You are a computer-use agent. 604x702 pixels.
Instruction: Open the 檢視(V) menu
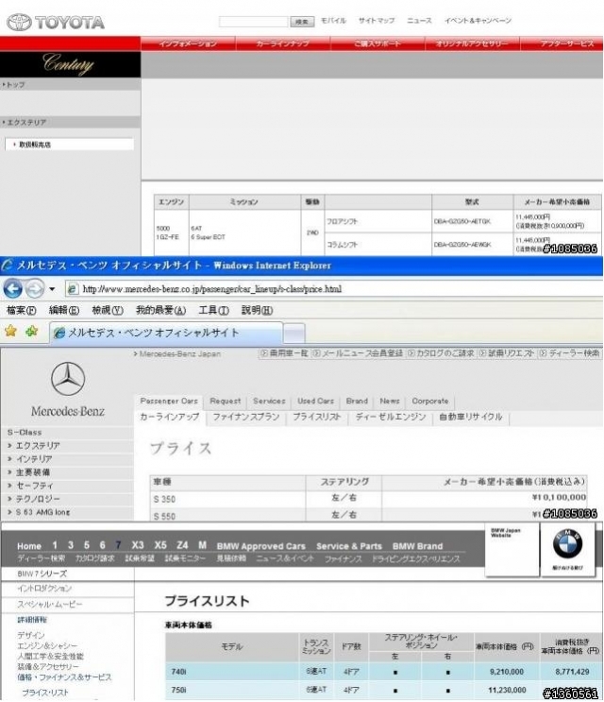tap(108, 310)
